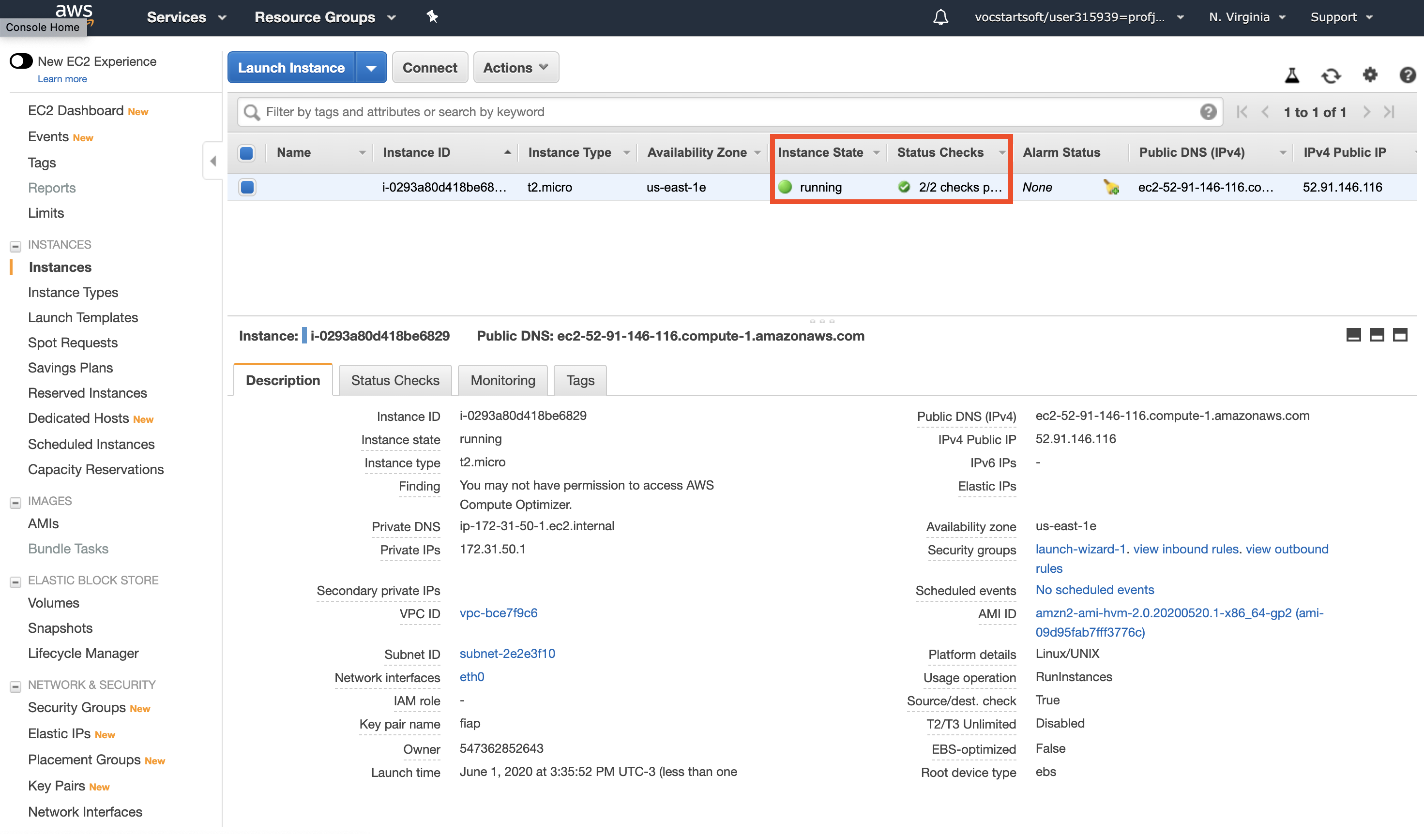Toggle the column header checkbox
Viewport: 1424px width, 834px height.
tap(247, 152)
